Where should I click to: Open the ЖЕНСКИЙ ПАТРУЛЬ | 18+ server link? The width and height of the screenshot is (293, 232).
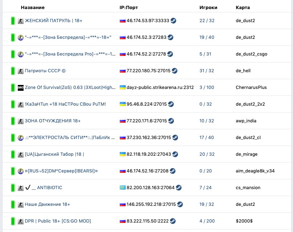[53, 21]
